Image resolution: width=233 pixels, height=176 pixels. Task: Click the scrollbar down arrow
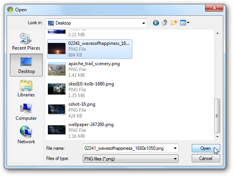(217, 137)
